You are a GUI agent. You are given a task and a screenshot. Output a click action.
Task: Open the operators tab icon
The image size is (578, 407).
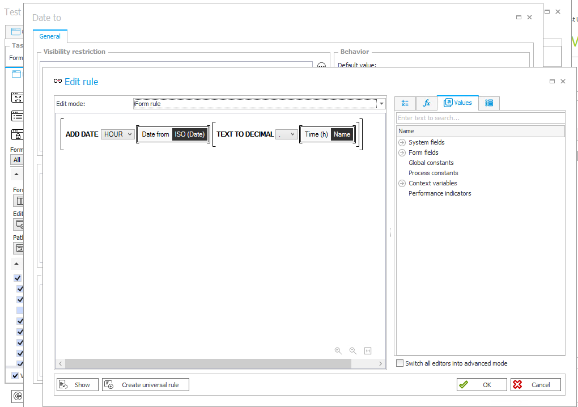click(x=405, y=103)
